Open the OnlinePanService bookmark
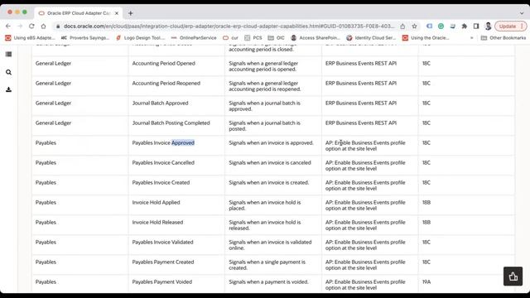 pos(194,38)
